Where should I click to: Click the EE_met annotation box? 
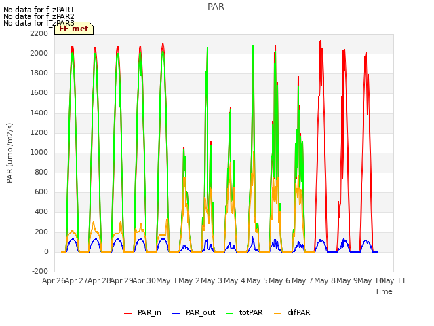(74, 29)
